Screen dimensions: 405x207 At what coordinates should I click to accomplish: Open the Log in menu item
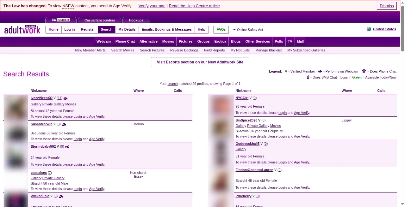click(x=70, y=29)
